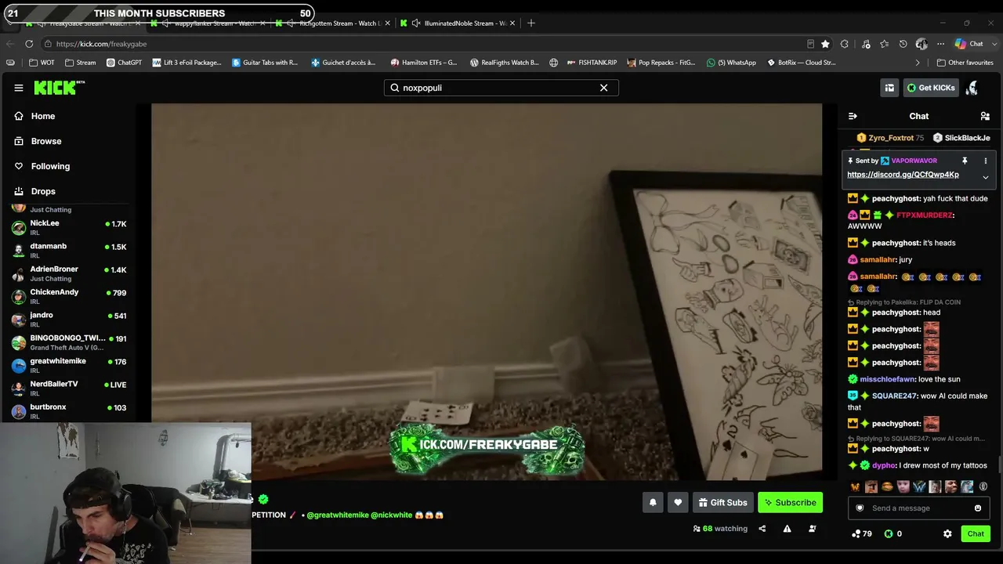
Task: Open dtanmanb's channel
Action: coord(69,250)
